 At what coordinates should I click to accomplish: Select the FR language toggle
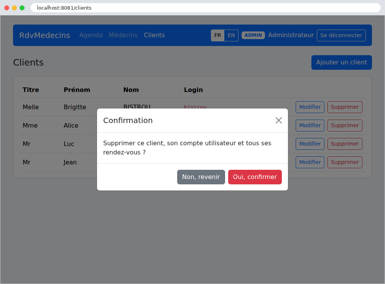click(x=217, y=35)
